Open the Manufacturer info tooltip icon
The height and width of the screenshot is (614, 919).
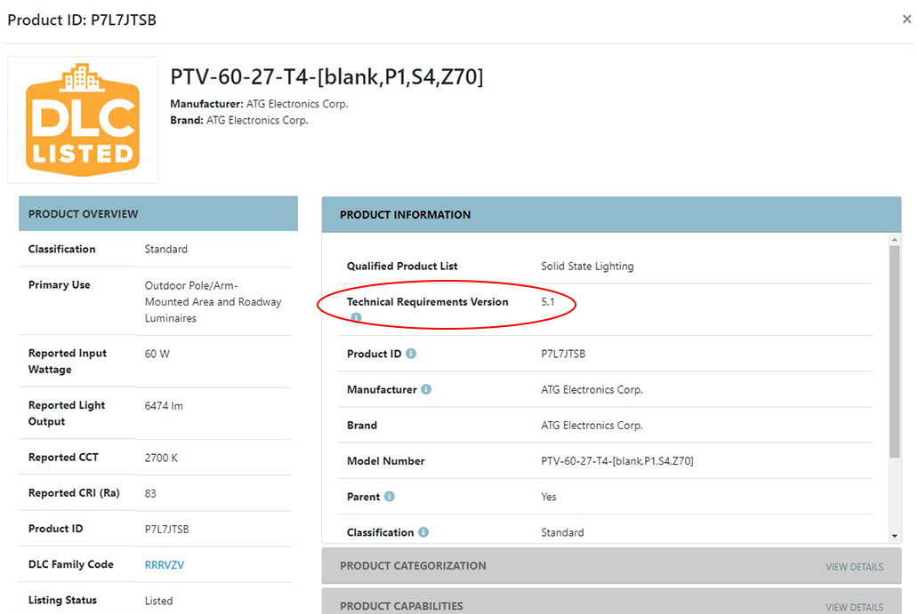pos(426,389)
